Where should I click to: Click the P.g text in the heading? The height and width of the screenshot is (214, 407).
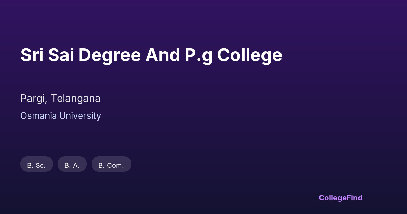[x=199, y=55]
